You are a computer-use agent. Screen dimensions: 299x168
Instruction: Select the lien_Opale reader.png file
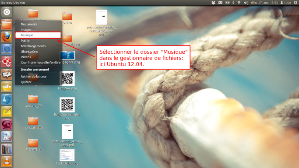click(67, 109)
